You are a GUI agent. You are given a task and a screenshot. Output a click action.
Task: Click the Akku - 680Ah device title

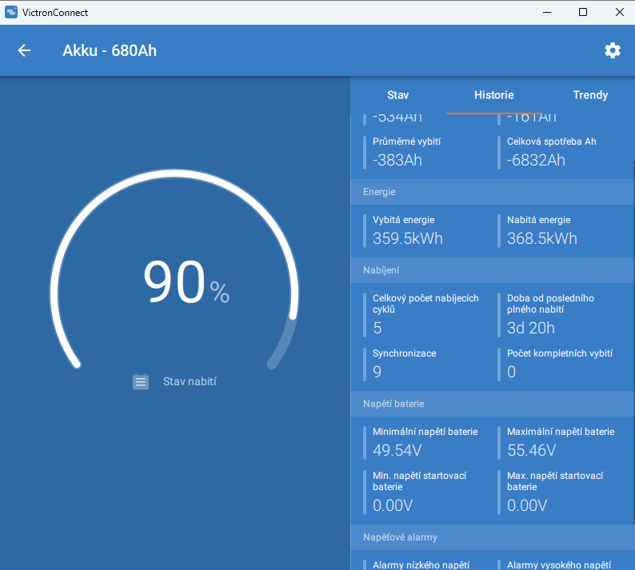[110, 50]
